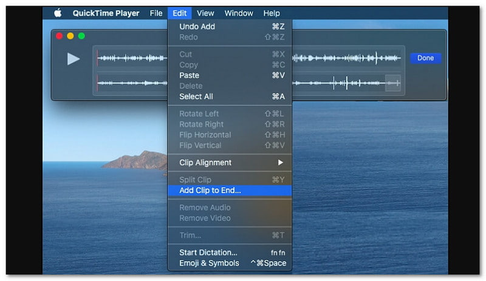486x281 pixels.
Task: Choose Paste in the Edit menu
Action: click(230, 75)
